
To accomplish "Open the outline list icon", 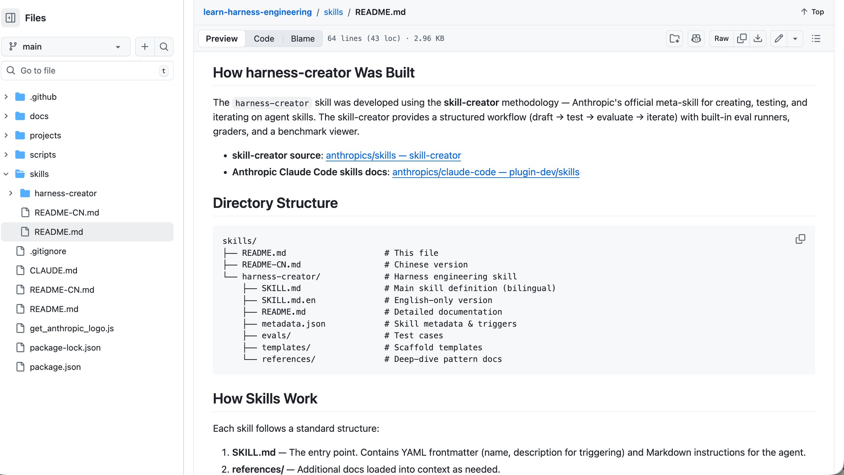I will click(816, 39).
